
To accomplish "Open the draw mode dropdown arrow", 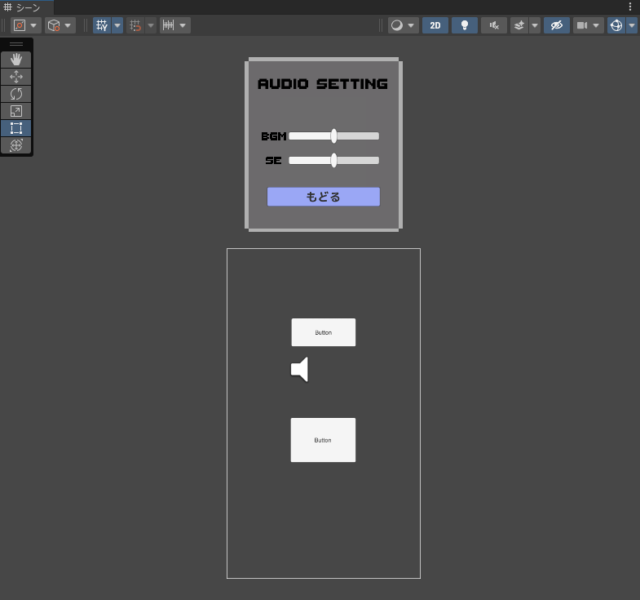I will pyautogui.click(x=411, y=25).
